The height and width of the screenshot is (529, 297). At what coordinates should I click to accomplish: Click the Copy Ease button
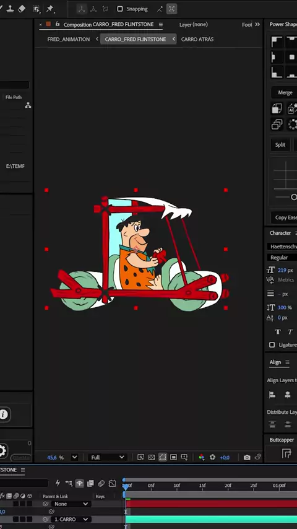coord(284,217)
